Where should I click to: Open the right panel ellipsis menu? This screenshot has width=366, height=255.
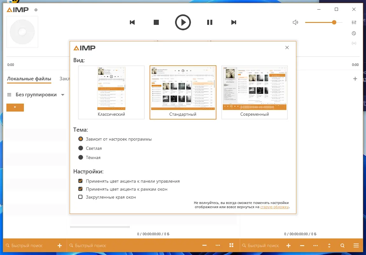click(316, 246)
